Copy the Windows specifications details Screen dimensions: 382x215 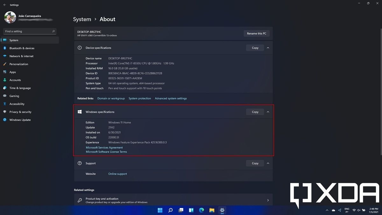coord(255,112)
